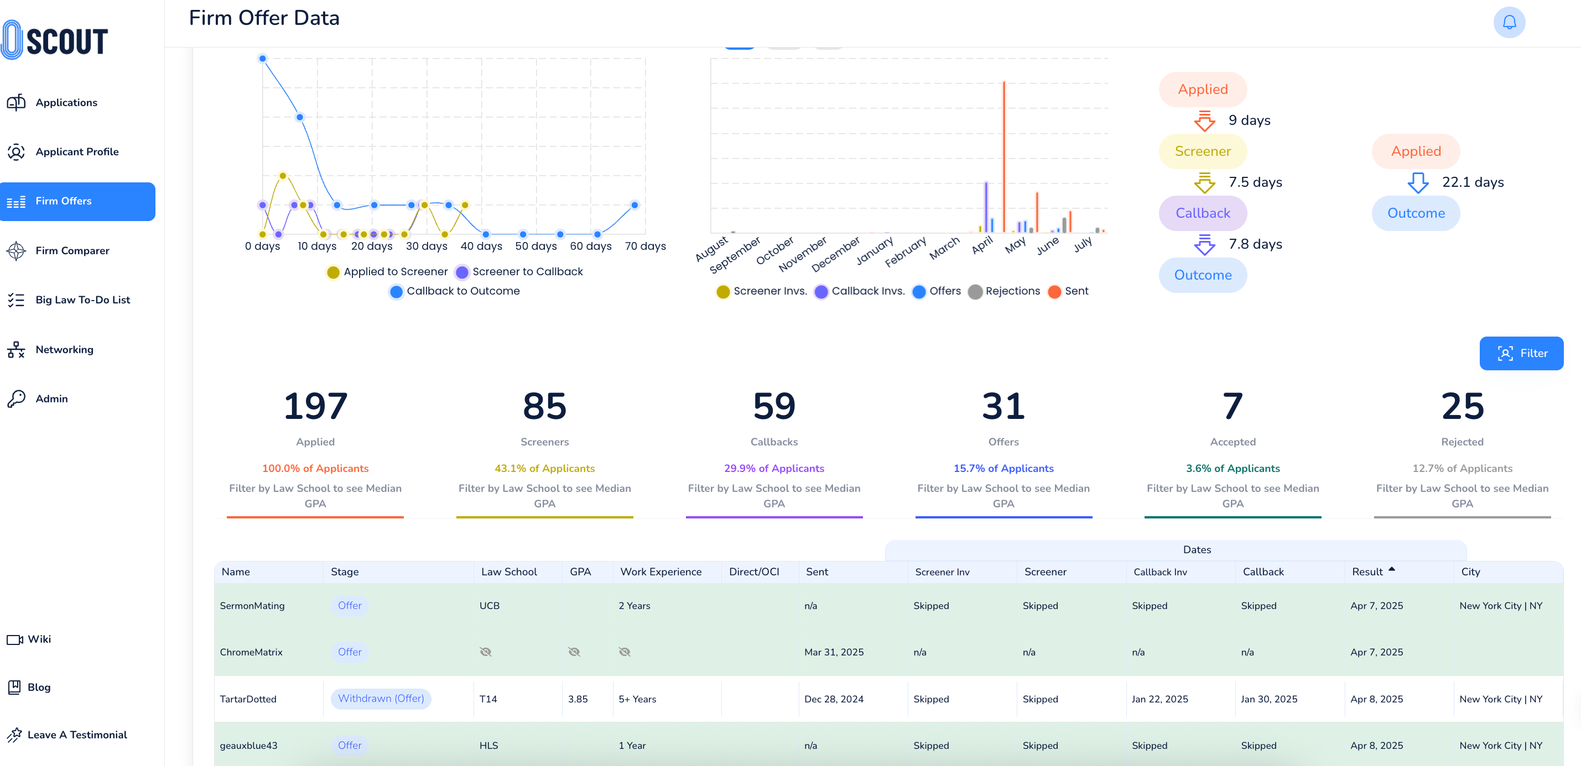Sort by the Stage column header

click(345, 571)
